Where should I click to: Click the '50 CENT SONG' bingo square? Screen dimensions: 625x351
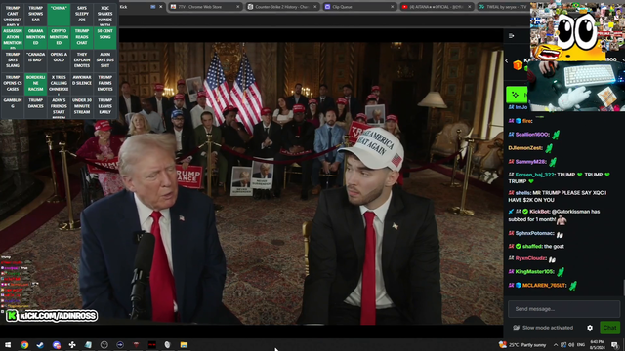tap(105, 38)
